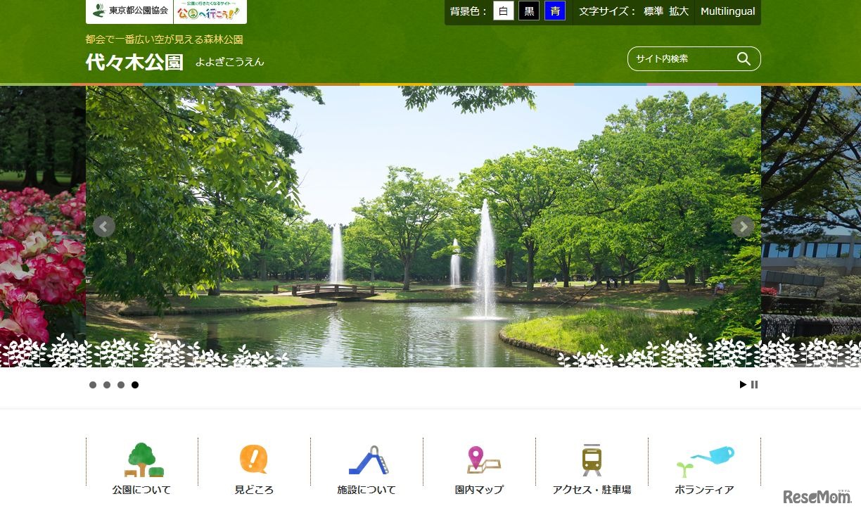Choose the blue (青) background color

pos(555,11)
